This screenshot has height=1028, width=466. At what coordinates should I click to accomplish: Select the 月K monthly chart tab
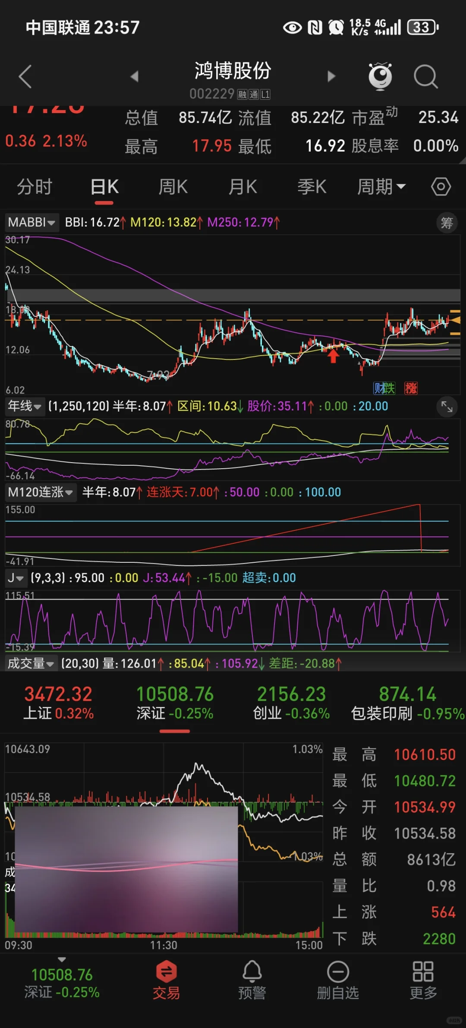tap(243, 187)
